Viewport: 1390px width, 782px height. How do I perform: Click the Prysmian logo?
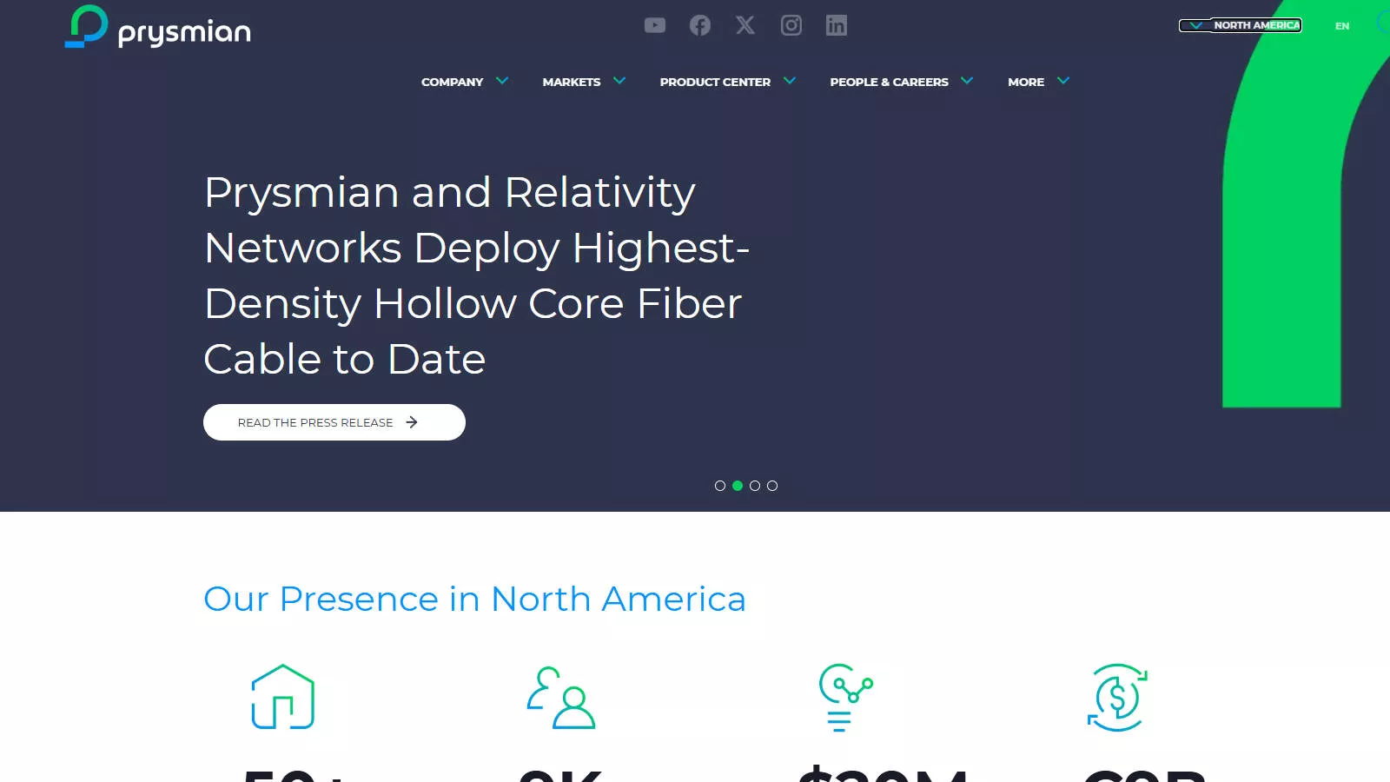158,27
